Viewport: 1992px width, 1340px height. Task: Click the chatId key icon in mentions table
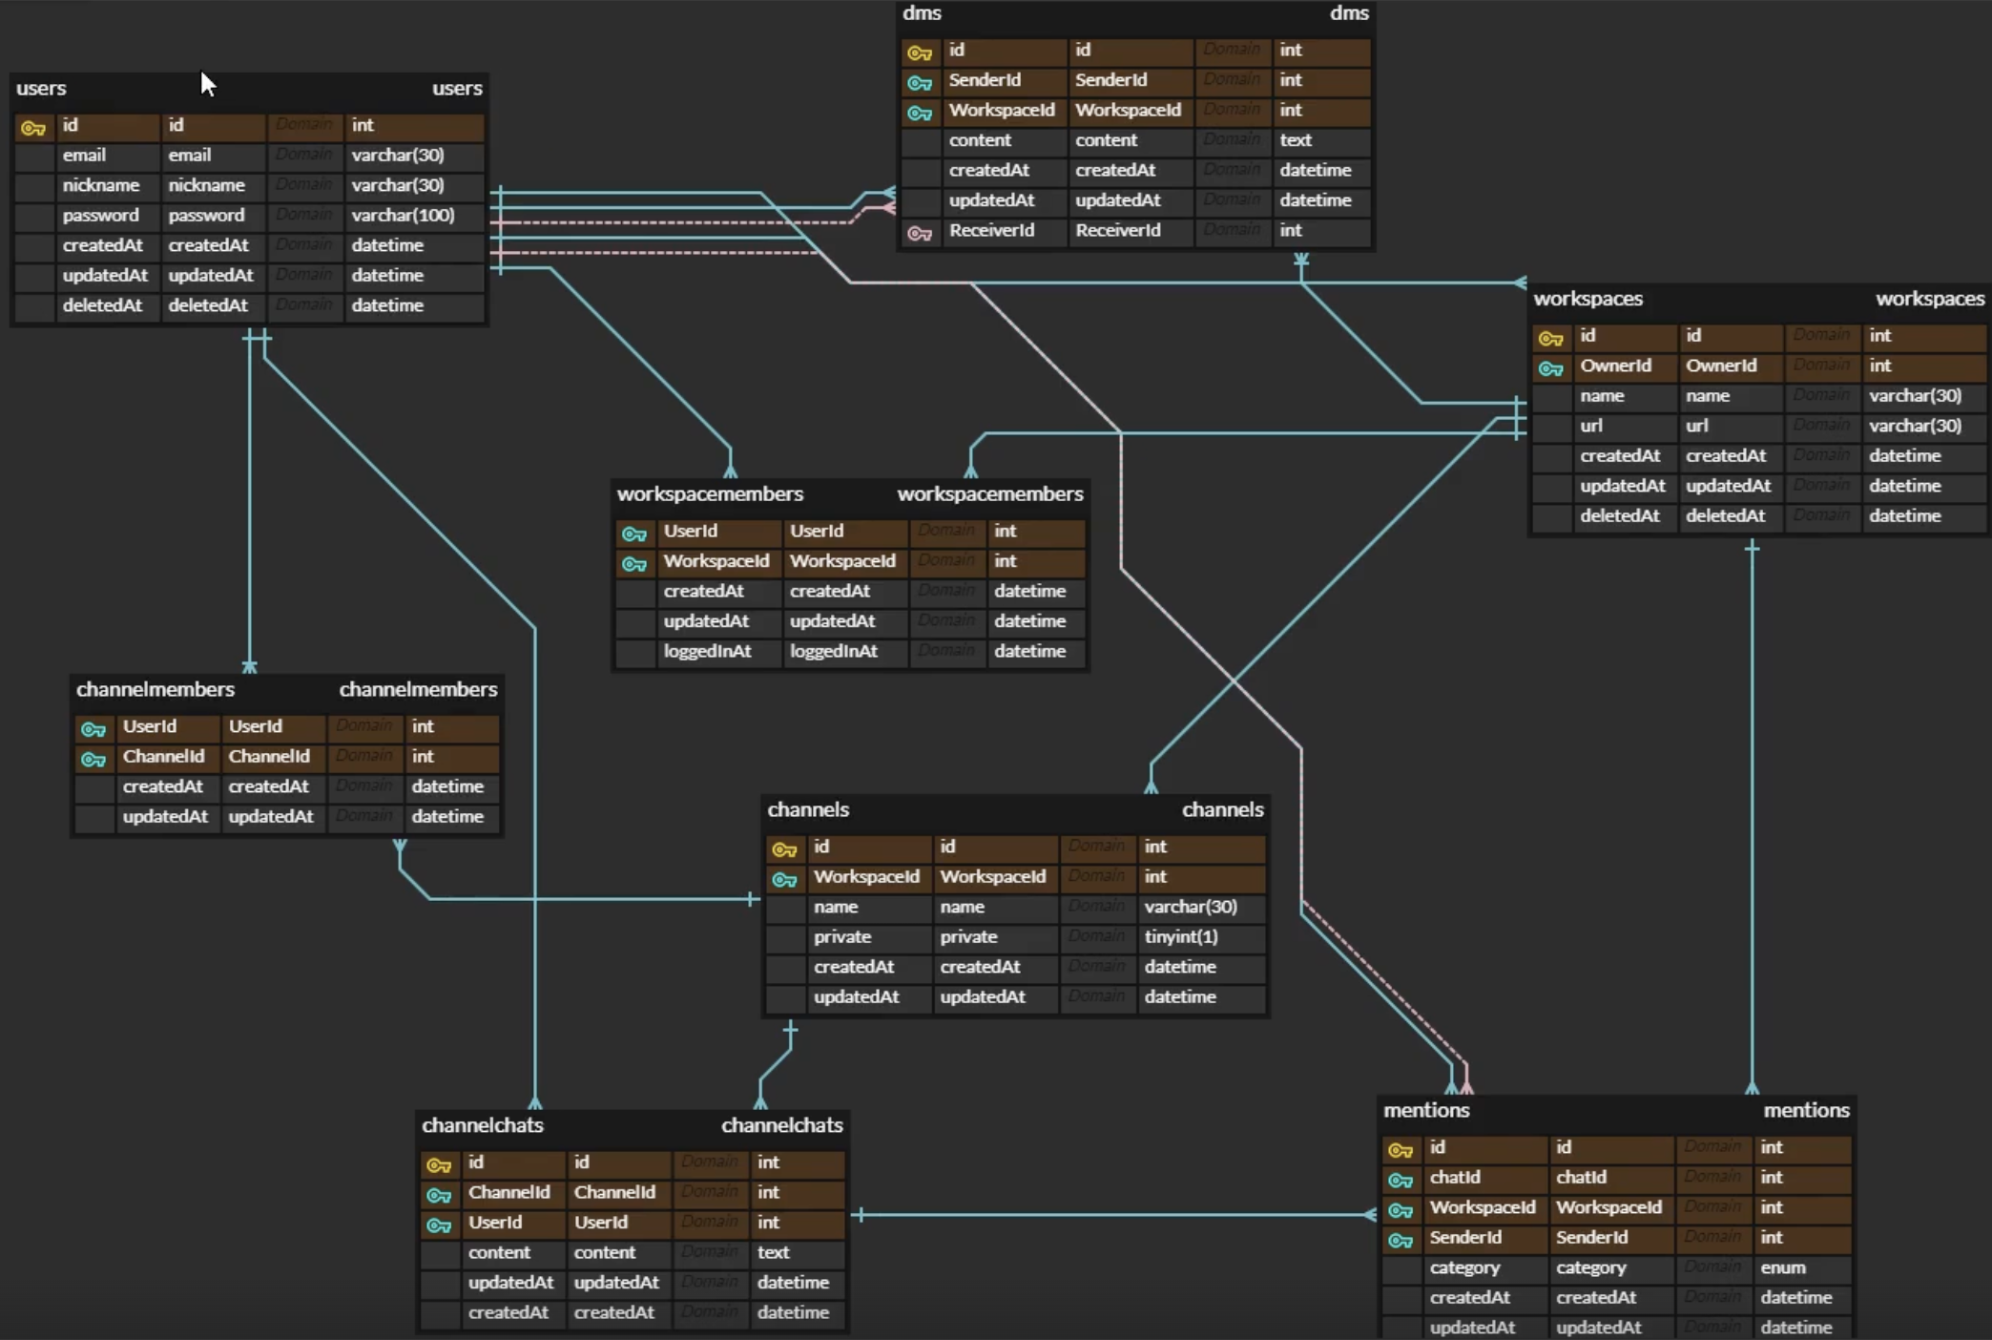(1400, 1181)
